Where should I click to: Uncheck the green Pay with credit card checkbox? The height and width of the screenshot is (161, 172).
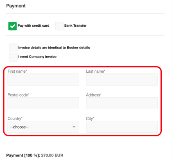(12, 26)
